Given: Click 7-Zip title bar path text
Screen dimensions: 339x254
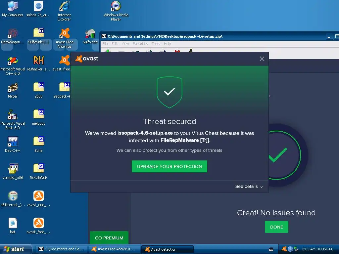Looking at the screenshot, I should [x=165, y=36].
